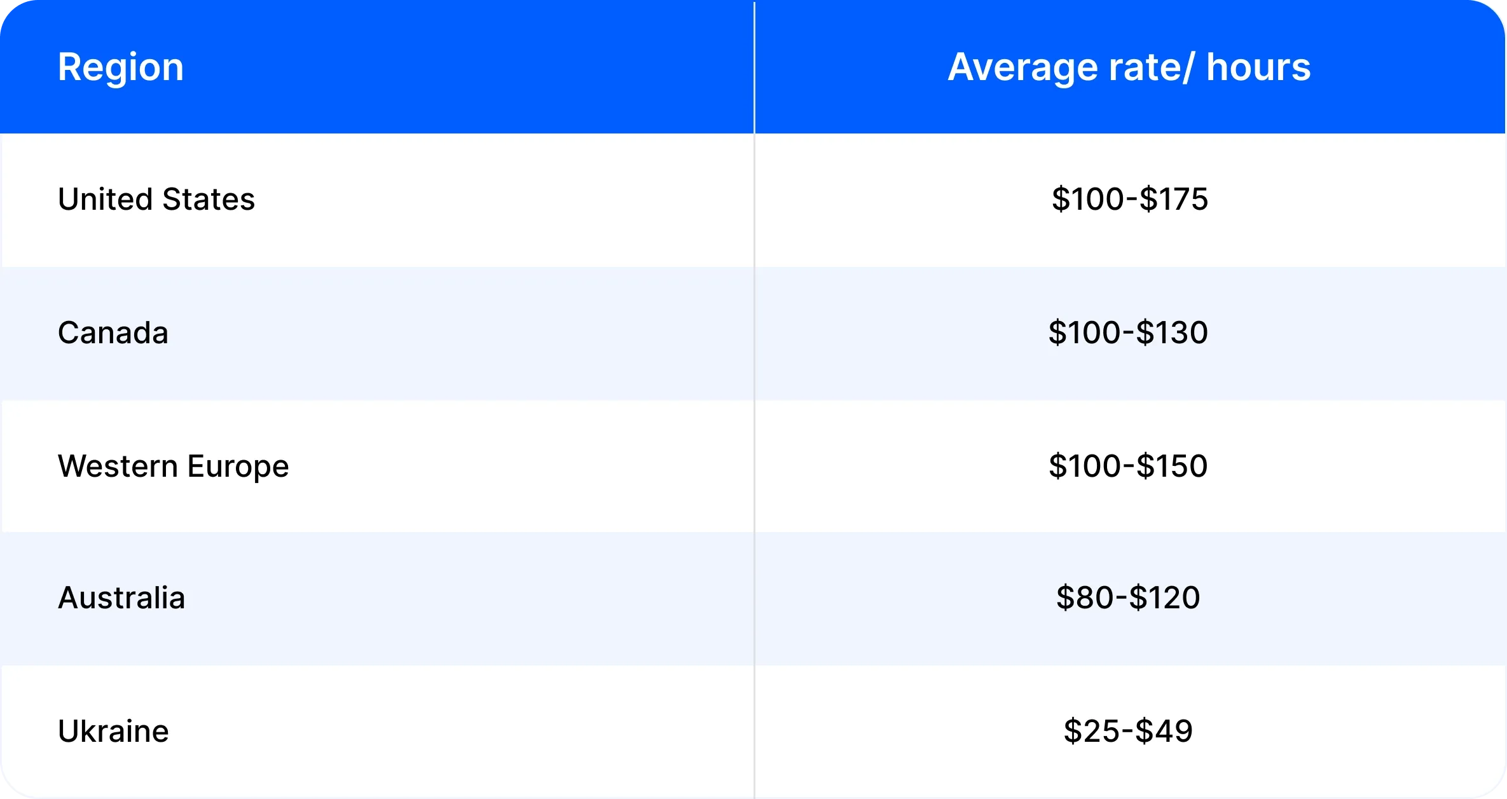The image size is (1507, 799).
Task: Click the word United in the first row
Action: 106,199
